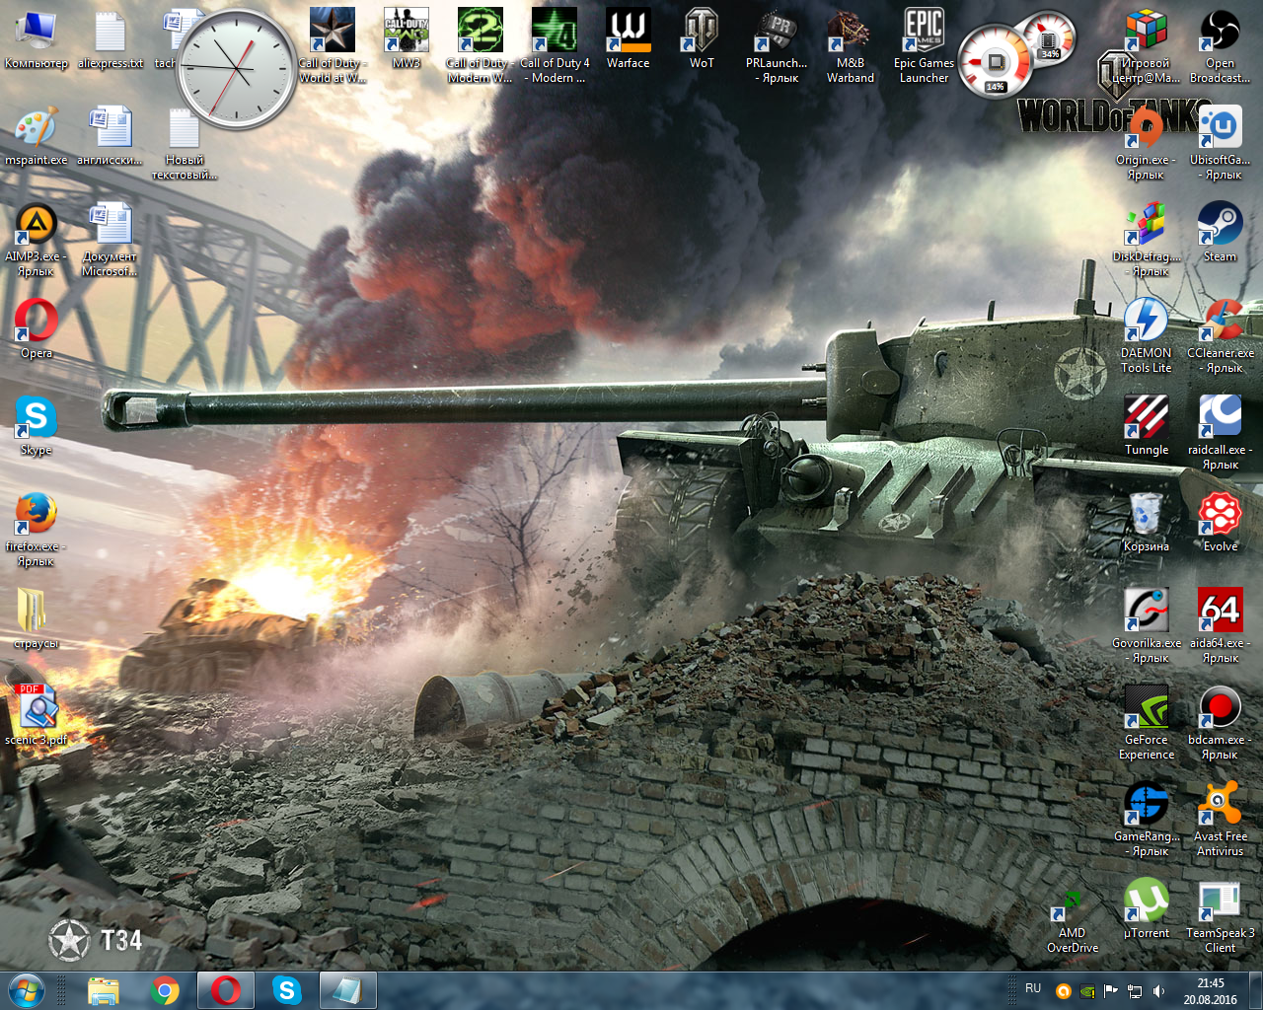Select the Steam desktop icon
The image size is (1263, 1010).
tap(1221, 233)
